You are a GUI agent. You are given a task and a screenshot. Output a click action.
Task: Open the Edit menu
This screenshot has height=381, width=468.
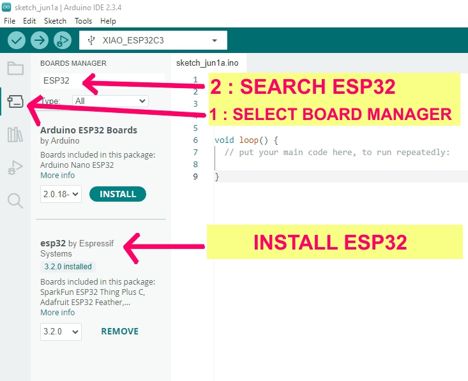pyautogui.click(x=29, y=21)
